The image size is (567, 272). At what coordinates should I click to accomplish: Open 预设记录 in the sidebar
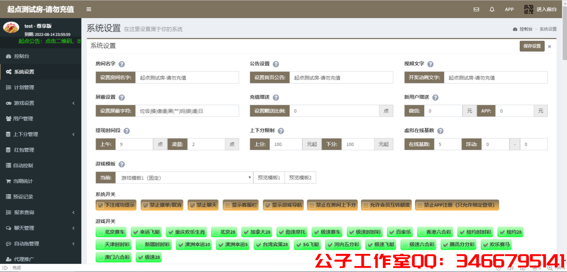[x=41, y=197]
